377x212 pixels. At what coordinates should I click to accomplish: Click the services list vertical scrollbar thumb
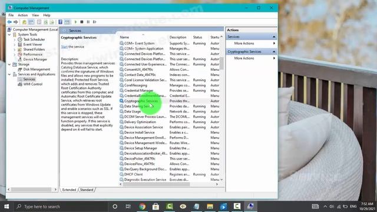click(x=221, y=64)
